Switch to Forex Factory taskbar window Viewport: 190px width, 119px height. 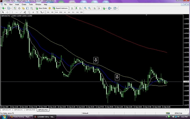tap(21, 117)
